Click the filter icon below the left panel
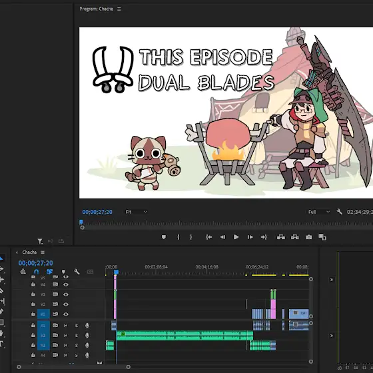 (40, 241)
